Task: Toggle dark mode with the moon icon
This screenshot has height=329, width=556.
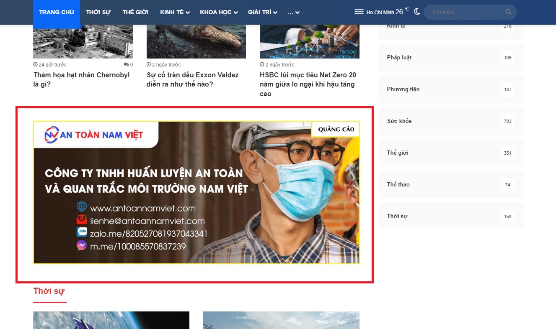Action: point(417,12)
